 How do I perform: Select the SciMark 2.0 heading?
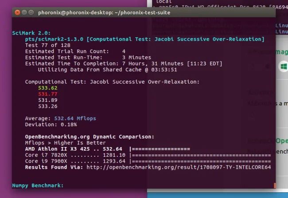pyautogui.click(x=31, y=33)
